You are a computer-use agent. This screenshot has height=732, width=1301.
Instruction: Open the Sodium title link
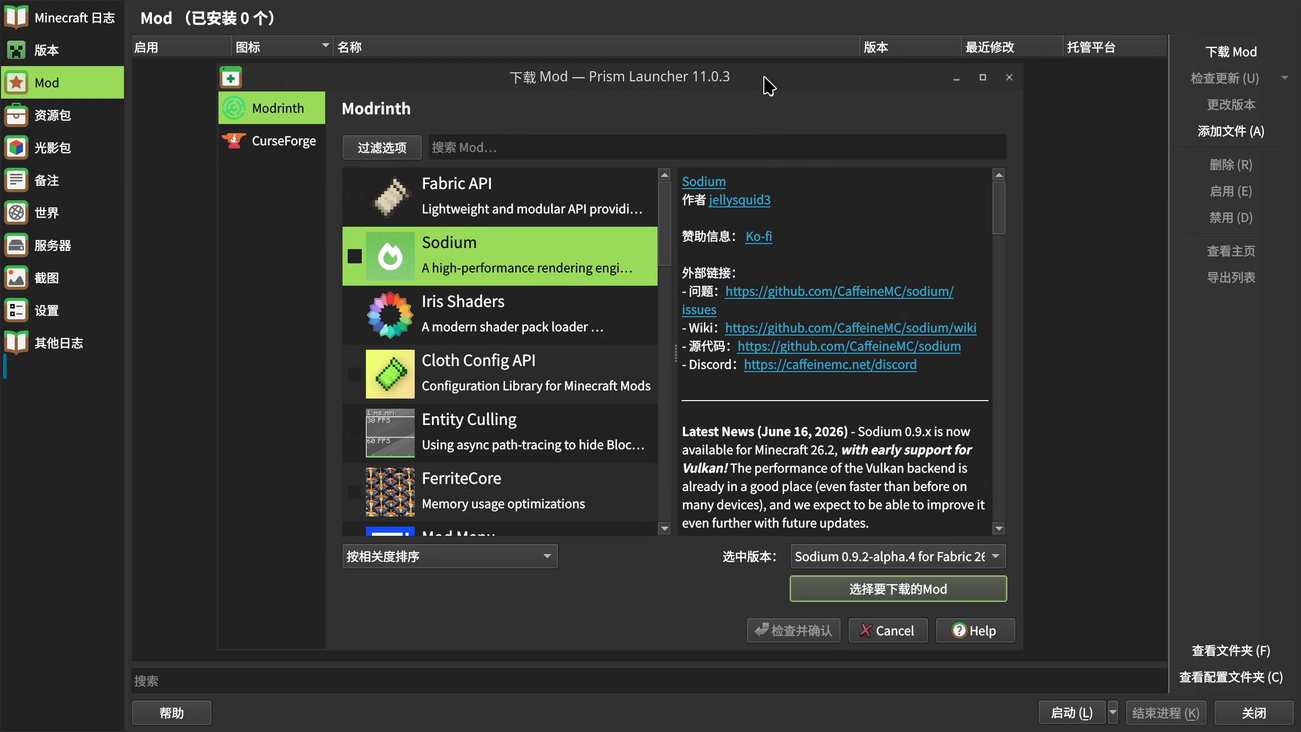[704, 181]
